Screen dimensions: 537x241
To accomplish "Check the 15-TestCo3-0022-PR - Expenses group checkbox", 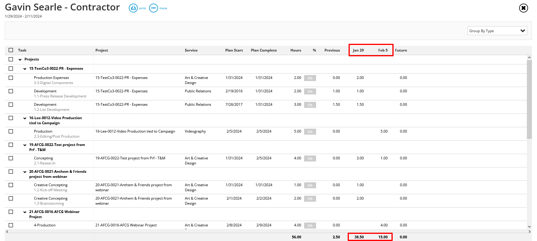I will pos(11,69).
